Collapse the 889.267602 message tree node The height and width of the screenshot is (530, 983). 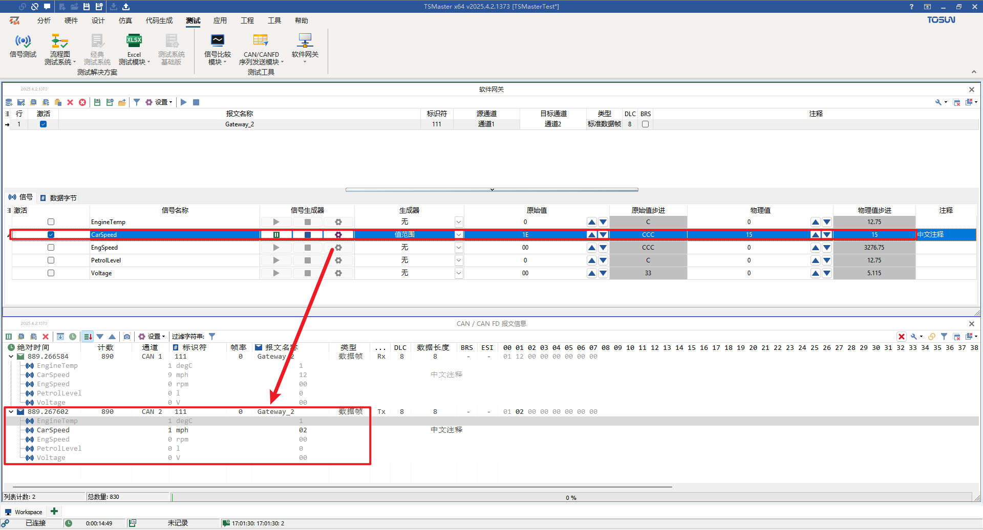[11, 412]
